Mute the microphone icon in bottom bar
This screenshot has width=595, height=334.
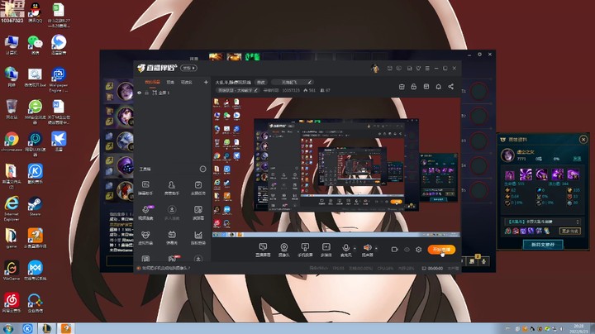point(345,248)
